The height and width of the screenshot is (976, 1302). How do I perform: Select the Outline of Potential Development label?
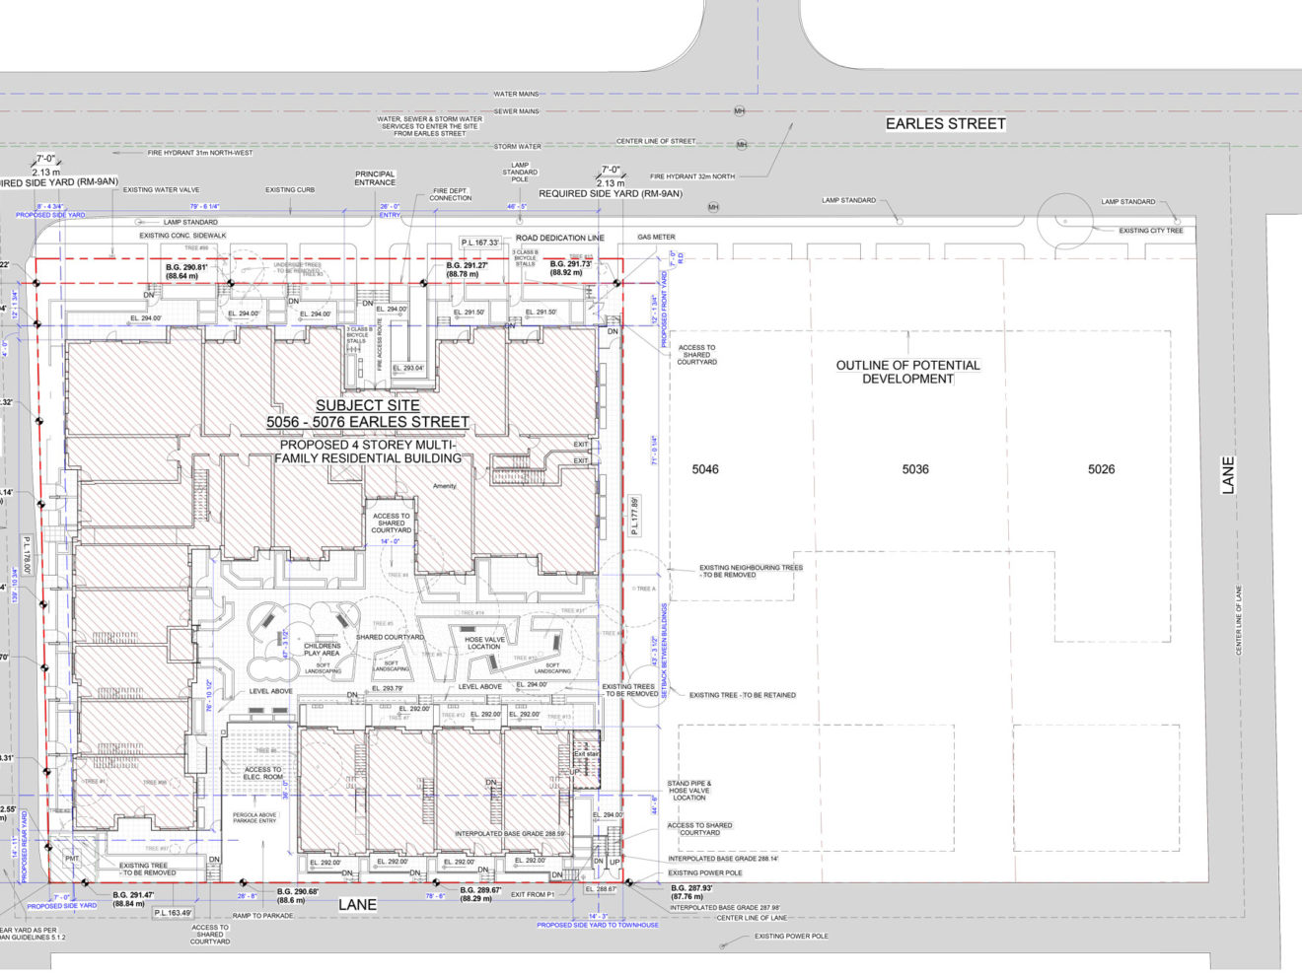(x=907, y=372)
